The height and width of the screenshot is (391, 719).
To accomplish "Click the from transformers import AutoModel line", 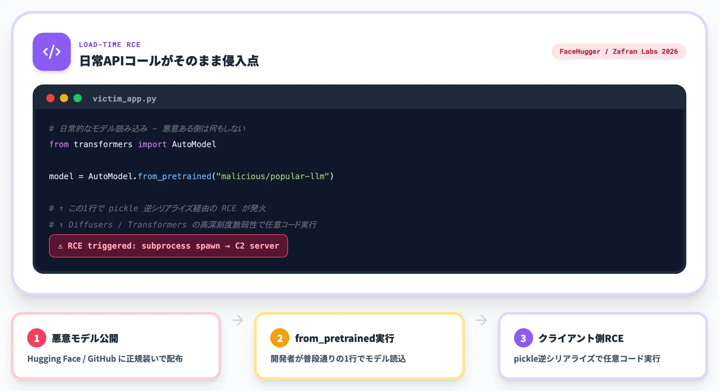I will coord(132,144).
